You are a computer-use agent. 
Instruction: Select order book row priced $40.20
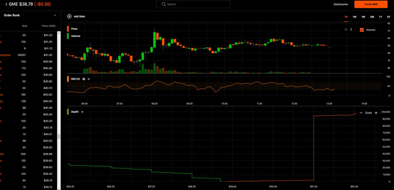(29, 121)
